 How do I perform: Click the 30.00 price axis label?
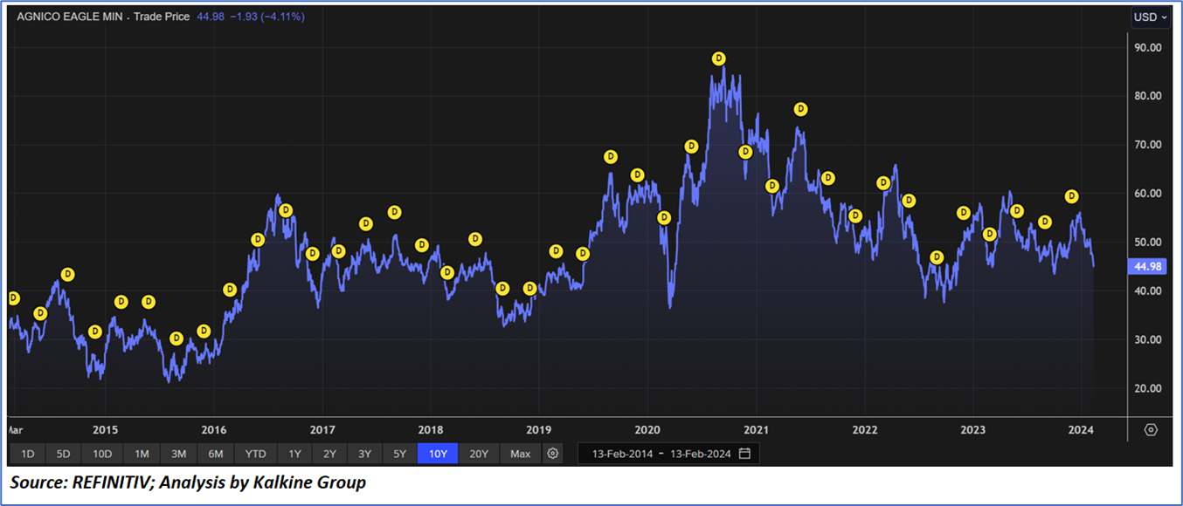pos(1147,340)
